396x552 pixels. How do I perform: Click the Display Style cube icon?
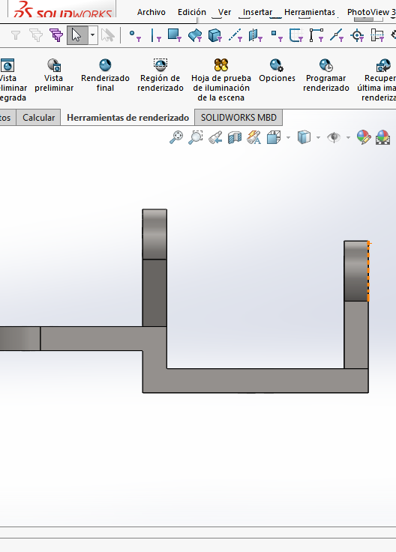(x=304, y=137)
